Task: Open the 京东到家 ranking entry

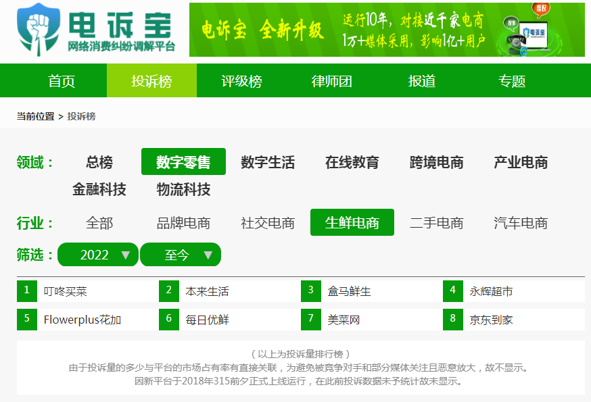Action: coord(492,320)
